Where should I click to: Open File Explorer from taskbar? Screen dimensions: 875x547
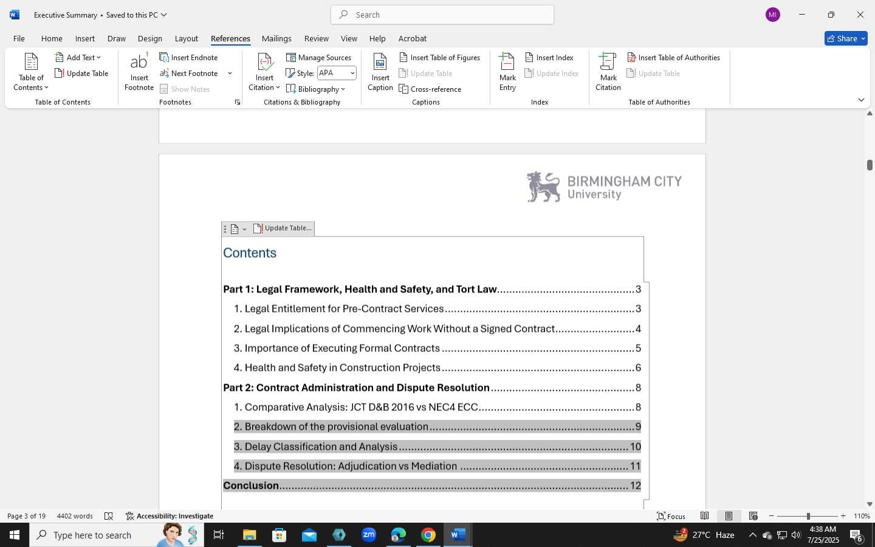[250, 535]
